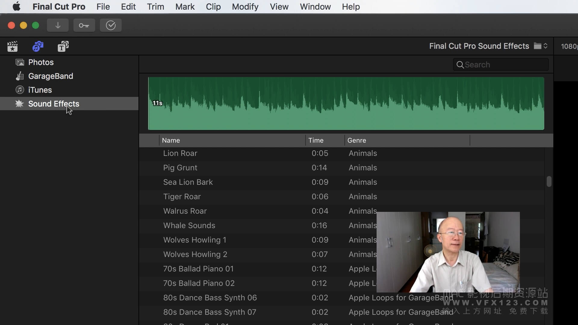Viewport: 578px width, 325px height.
Task: Click in the Search field
Action: click(x=501, y=65)
